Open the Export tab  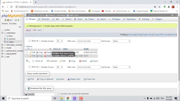(x=90, y=19)
